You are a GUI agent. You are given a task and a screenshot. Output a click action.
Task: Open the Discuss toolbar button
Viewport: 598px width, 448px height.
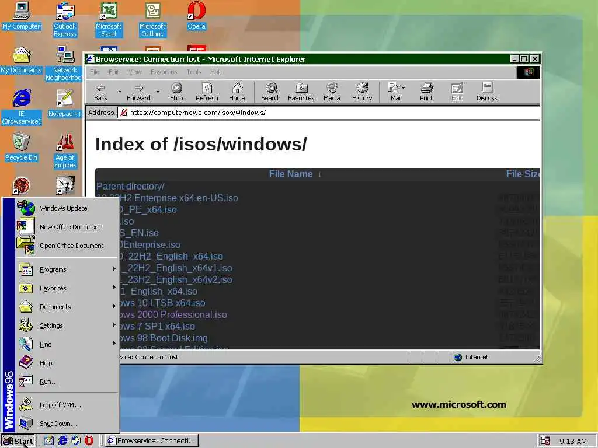click(x=486, y=92)
